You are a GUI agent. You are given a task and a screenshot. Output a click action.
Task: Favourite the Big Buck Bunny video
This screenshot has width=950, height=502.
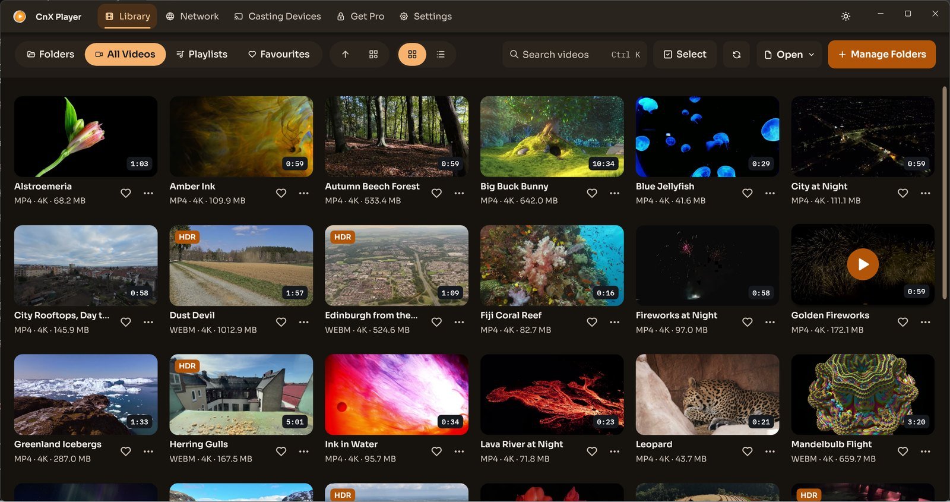[592, 193]
